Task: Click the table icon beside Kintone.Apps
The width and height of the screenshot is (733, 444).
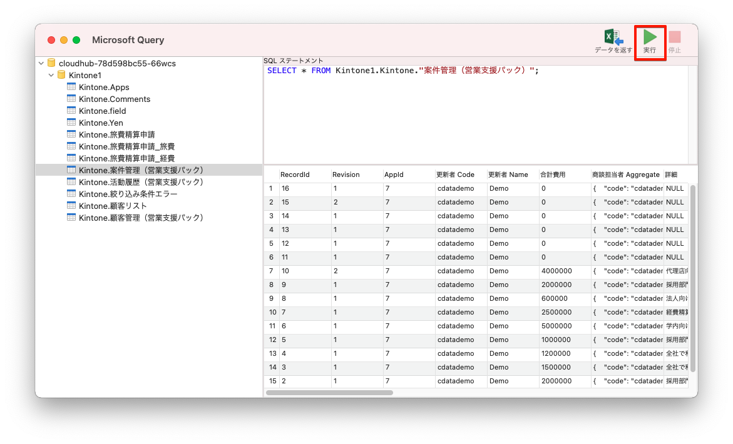Action: (x=71, y=86)
